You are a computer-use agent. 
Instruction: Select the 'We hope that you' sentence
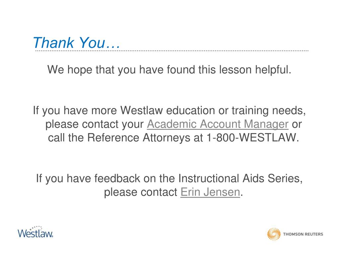tap(169, 70)
